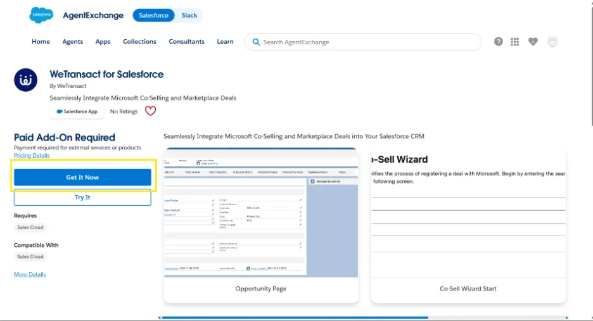Click the carousel right scroll arrow
The height and width of the screenshot is (321, 593).
[x=566, y=318]
